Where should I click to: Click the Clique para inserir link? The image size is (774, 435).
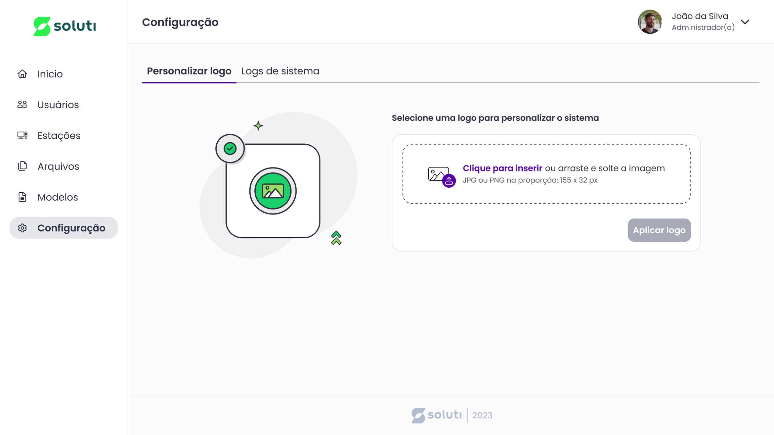[502, 168]
